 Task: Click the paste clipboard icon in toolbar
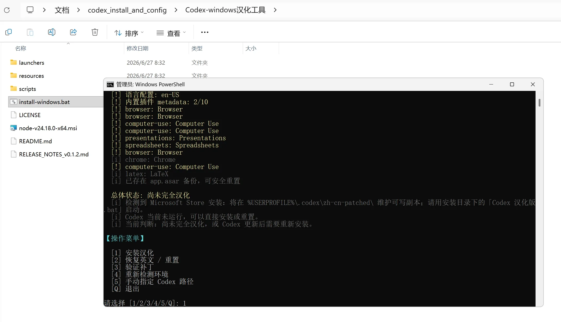30,32
